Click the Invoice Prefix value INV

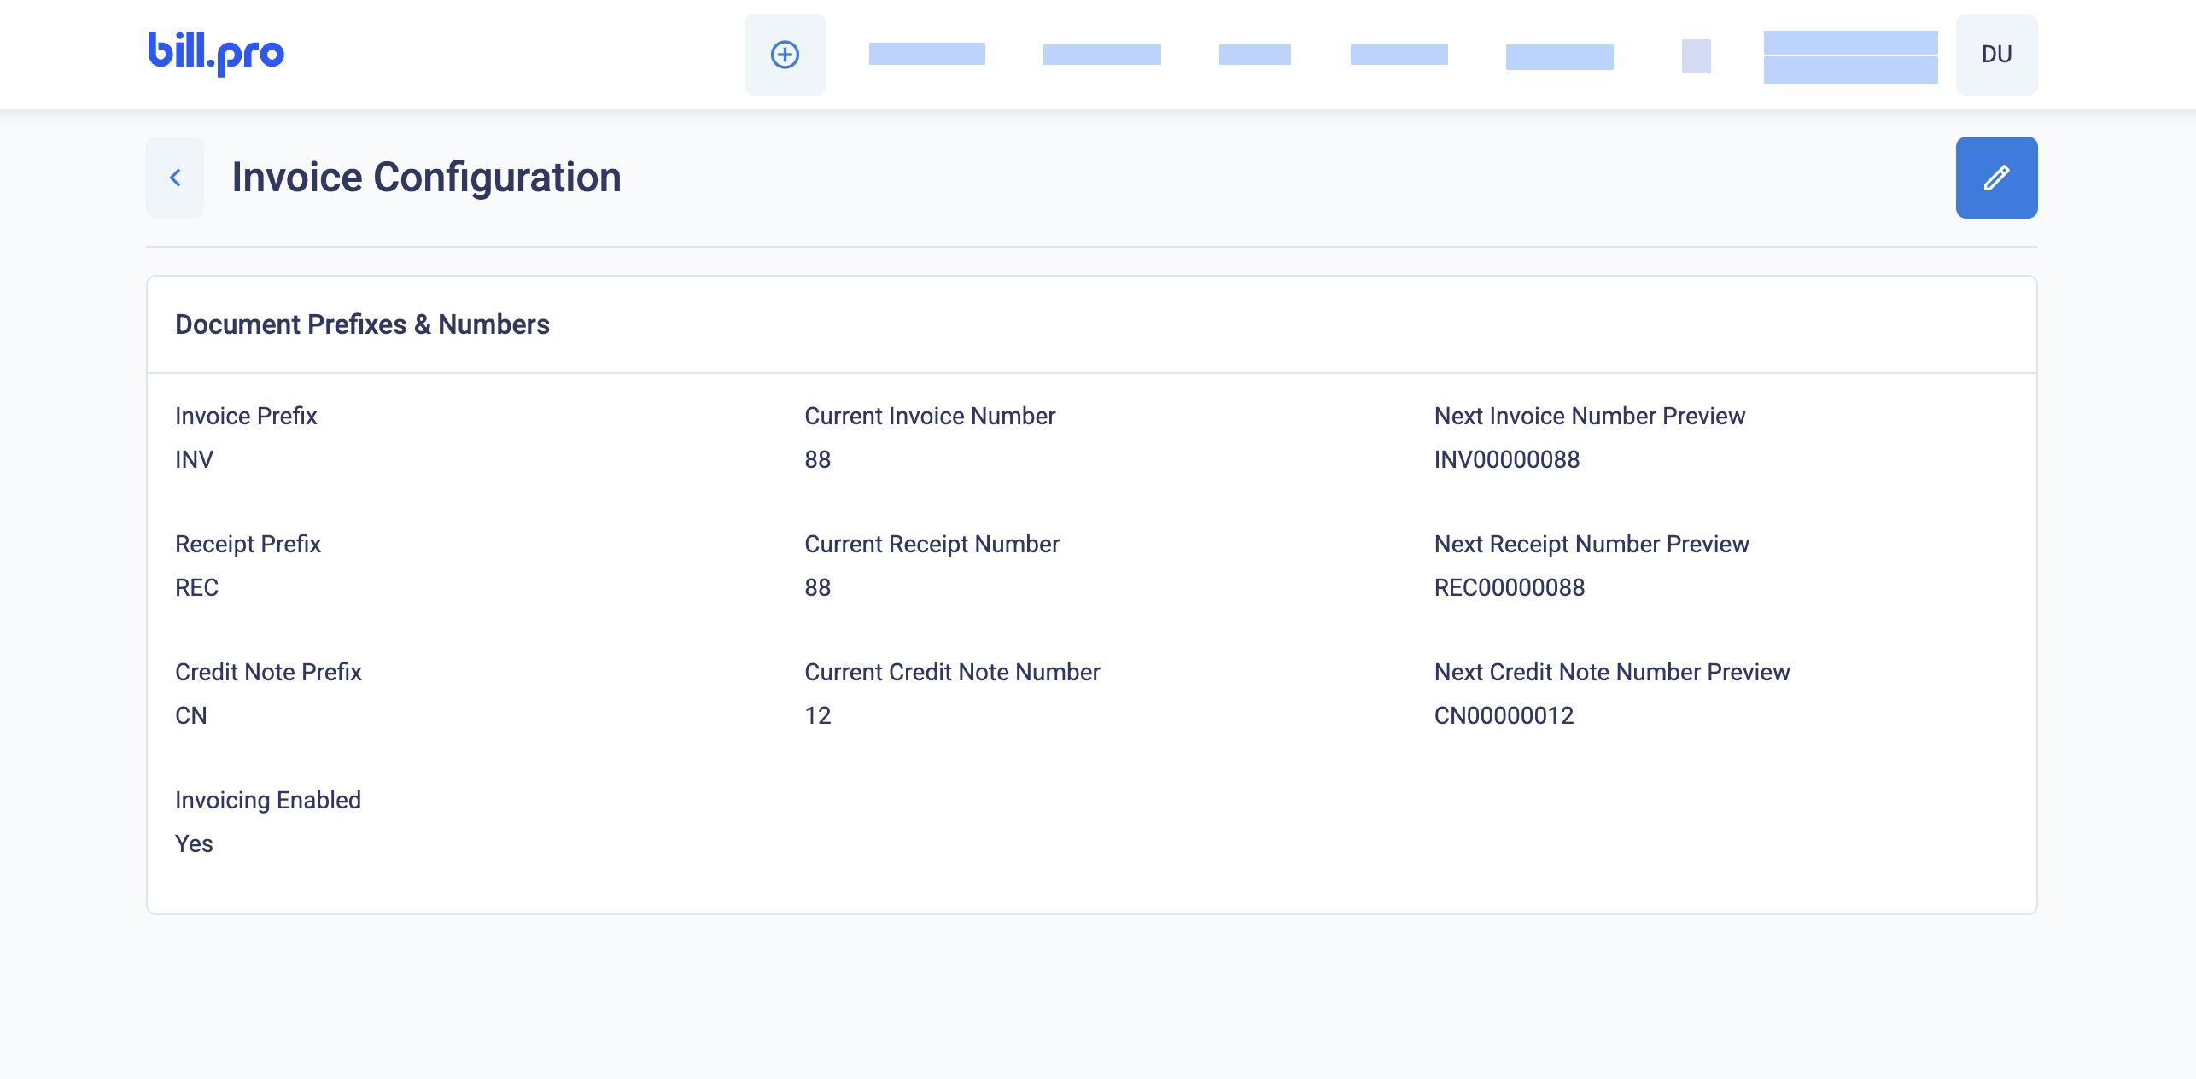194,459
